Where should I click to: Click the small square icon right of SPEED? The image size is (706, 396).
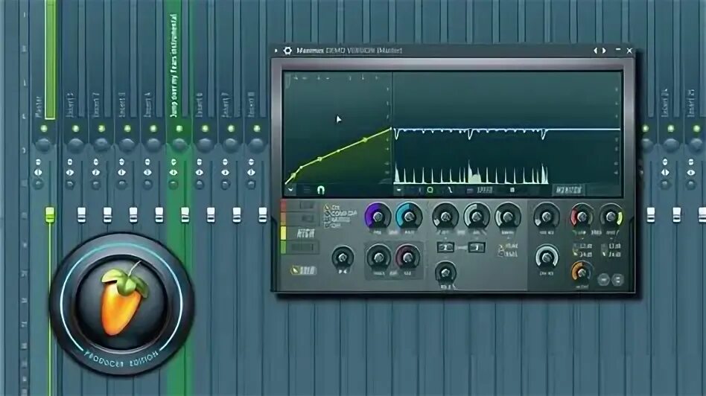pos(512,190)
